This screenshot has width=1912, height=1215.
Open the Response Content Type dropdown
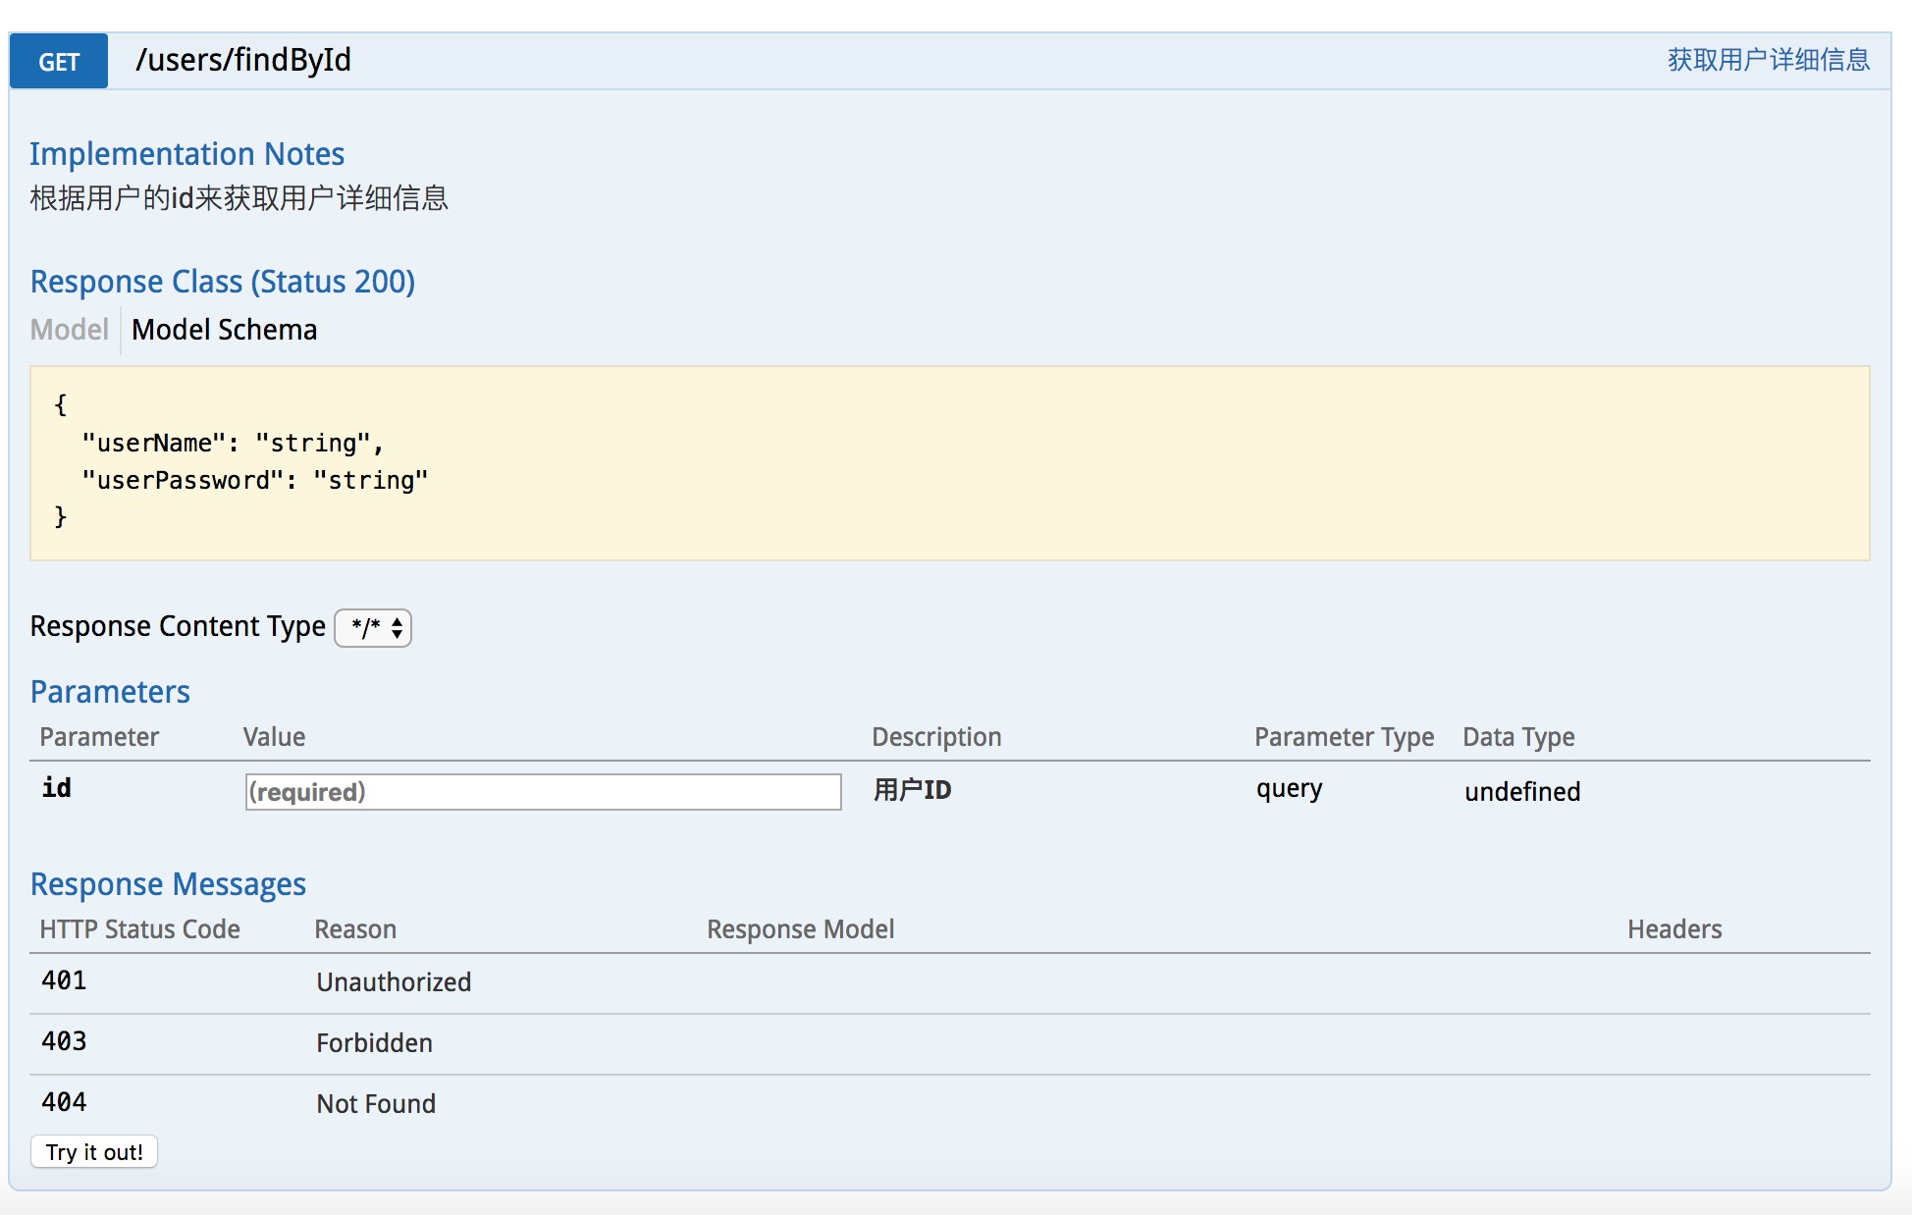pyautogui.click(x=373, y=628)
